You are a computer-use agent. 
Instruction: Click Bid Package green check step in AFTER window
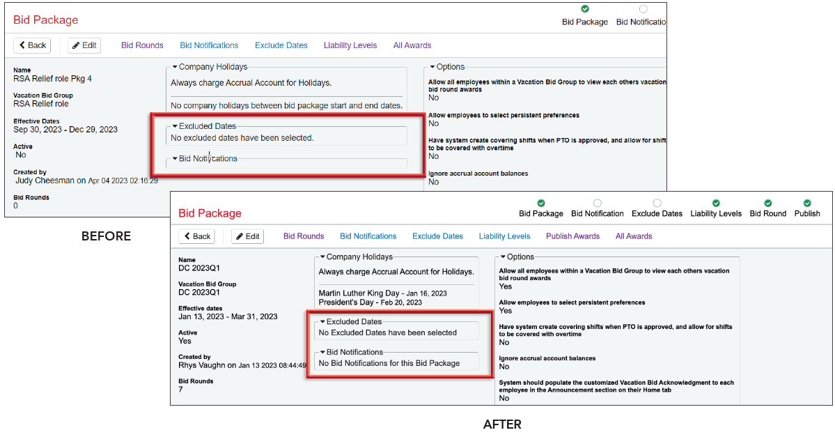[x=541, y=203]
